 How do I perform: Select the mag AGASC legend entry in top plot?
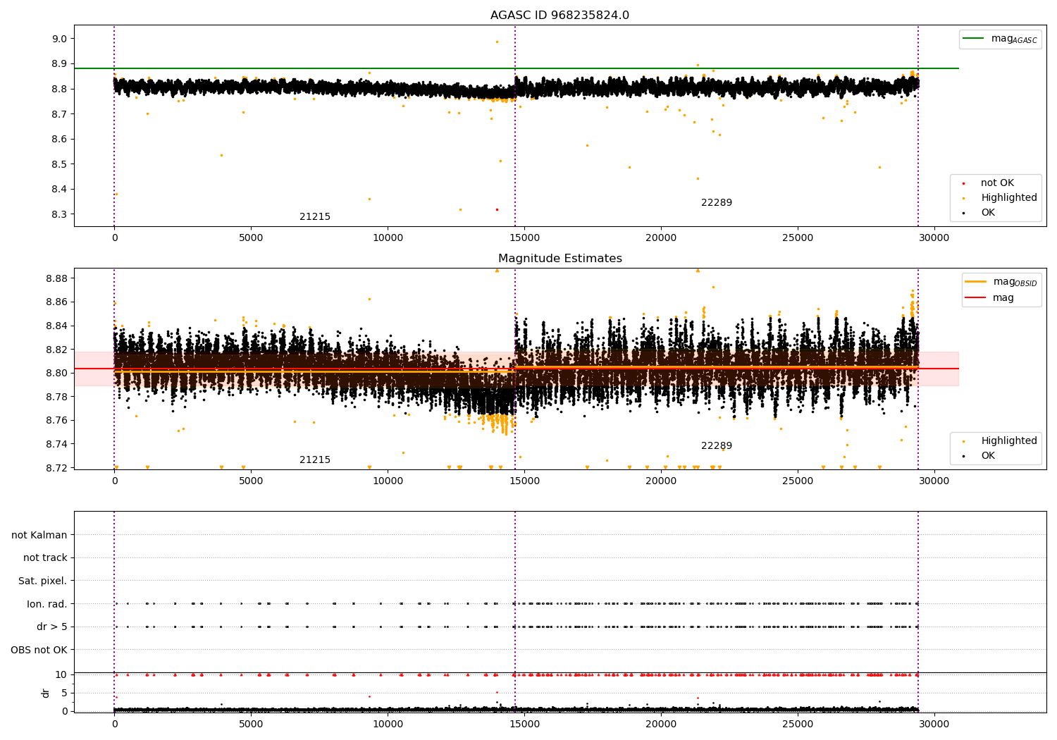[1000, 39]
